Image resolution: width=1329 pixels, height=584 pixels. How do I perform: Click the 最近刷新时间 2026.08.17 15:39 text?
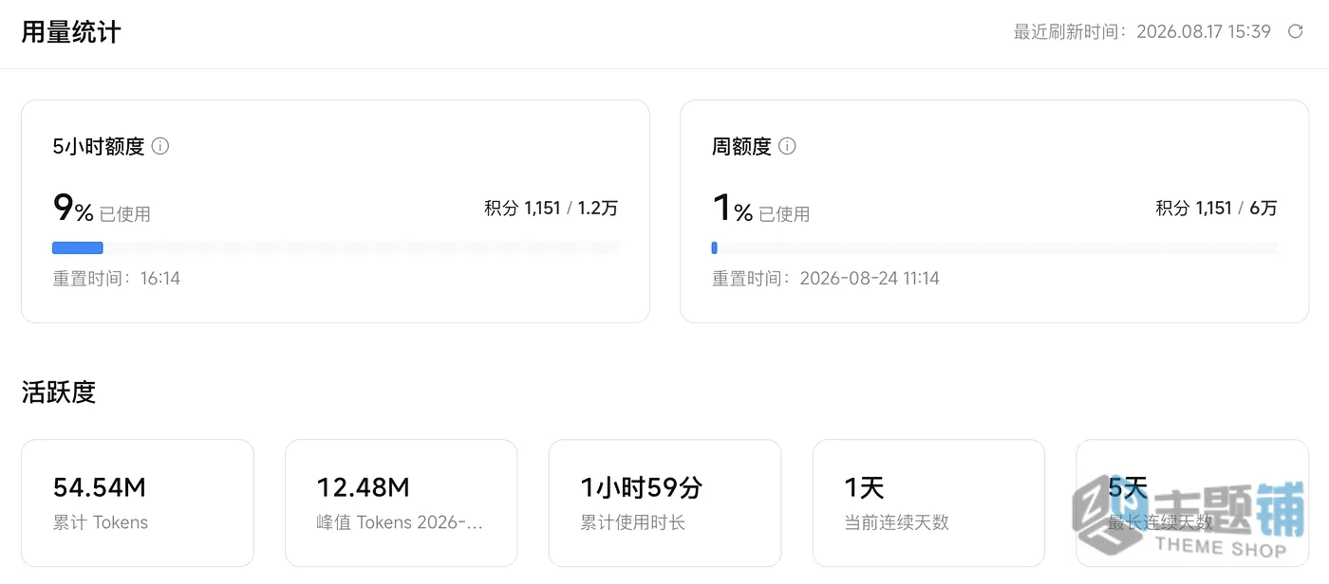pos(1142,32)
